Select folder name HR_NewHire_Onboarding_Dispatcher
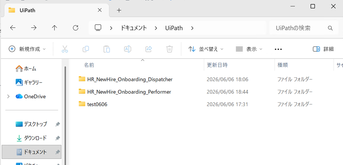The image size is (343, 165). click(130, 79)
